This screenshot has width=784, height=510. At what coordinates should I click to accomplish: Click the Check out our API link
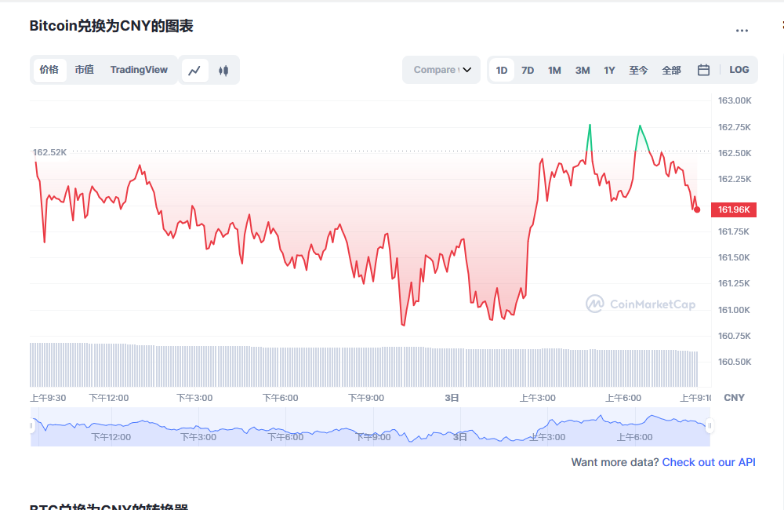coord(708,462)
